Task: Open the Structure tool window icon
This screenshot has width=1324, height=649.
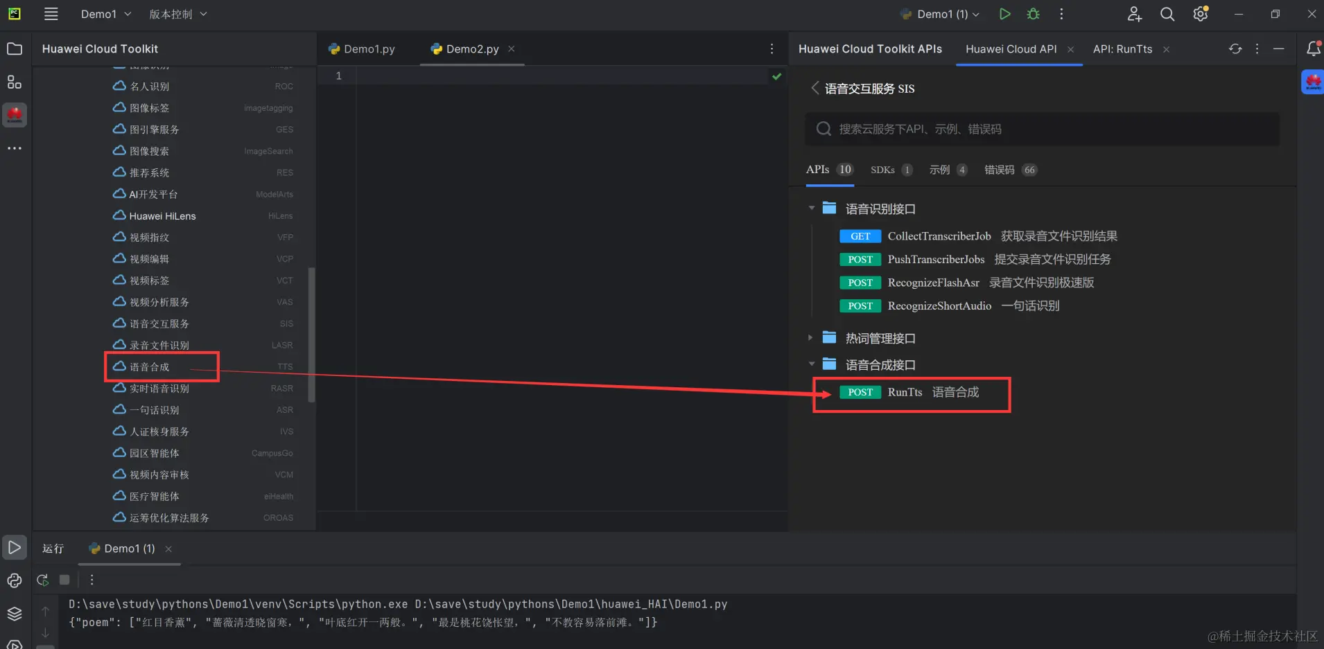Action: point(15,82)
